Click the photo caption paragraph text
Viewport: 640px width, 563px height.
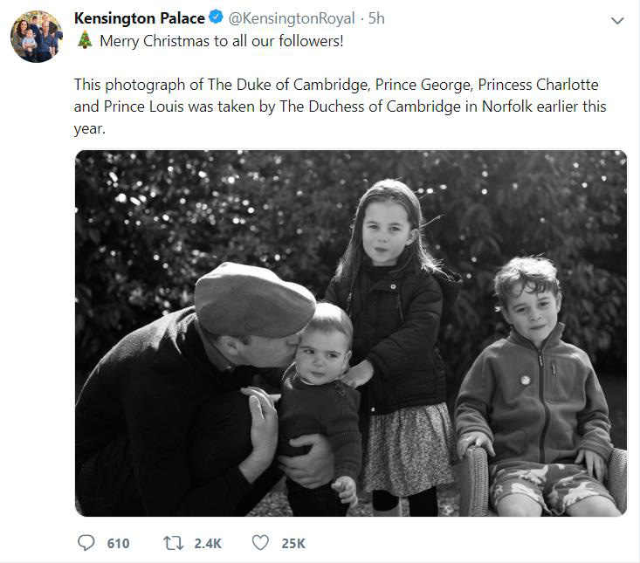[340, 106]
